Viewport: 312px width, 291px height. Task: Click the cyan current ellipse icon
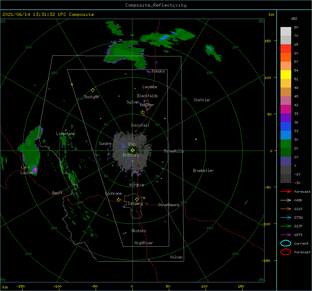(286, 243)
